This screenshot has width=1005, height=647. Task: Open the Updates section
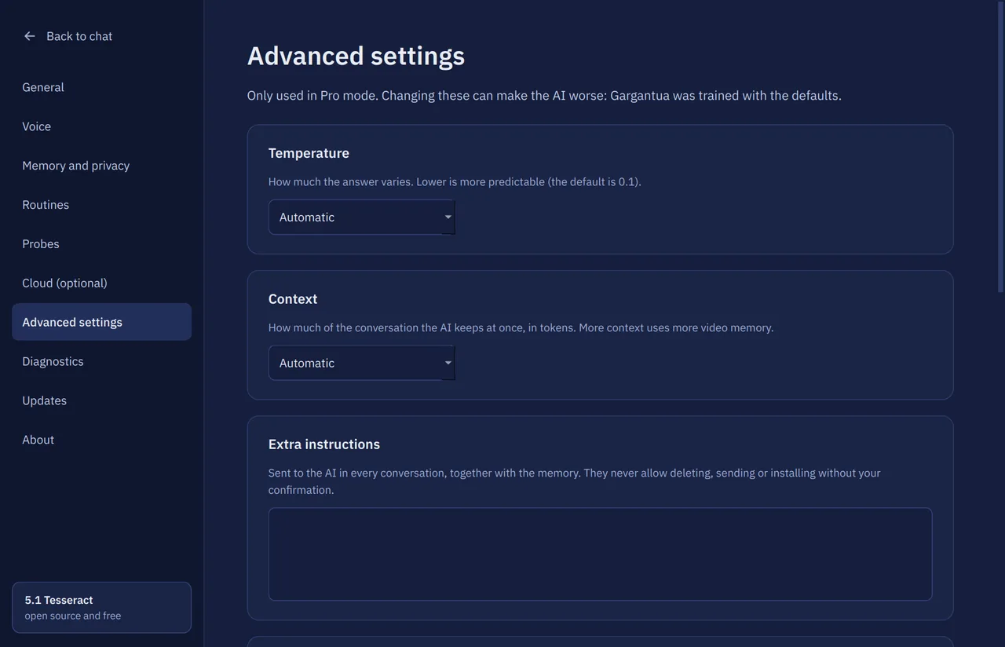(x=101, y=400)
